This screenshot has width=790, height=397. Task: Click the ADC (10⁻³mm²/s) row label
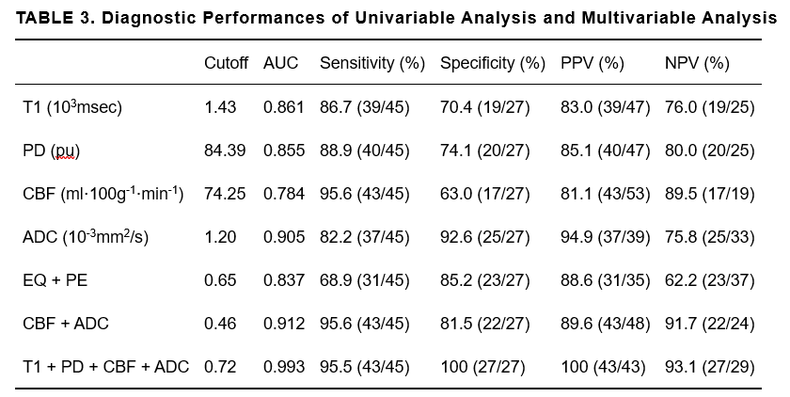(86, 237)
